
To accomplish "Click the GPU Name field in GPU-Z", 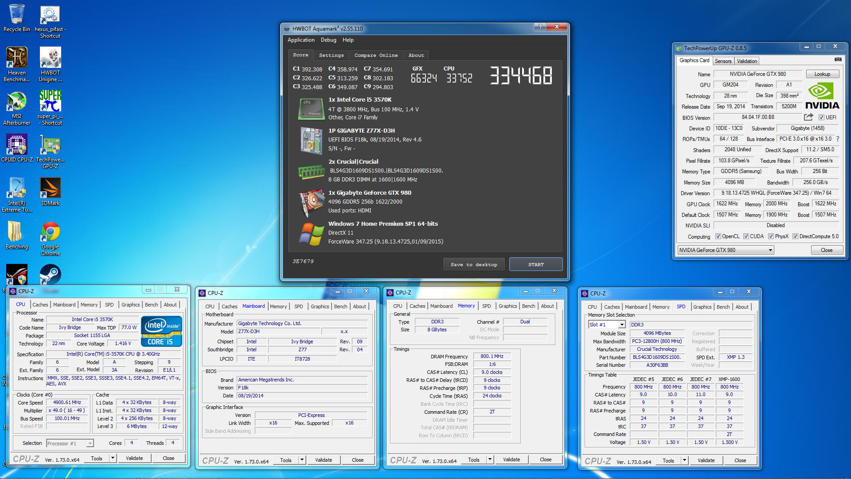I will pos(757,74).
